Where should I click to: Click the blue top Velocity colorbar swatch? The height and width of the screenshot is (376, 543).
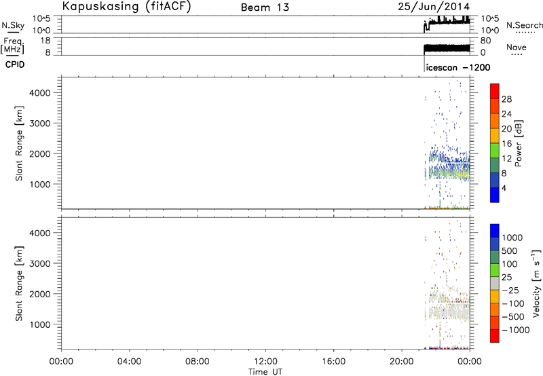tap(495, 231)
